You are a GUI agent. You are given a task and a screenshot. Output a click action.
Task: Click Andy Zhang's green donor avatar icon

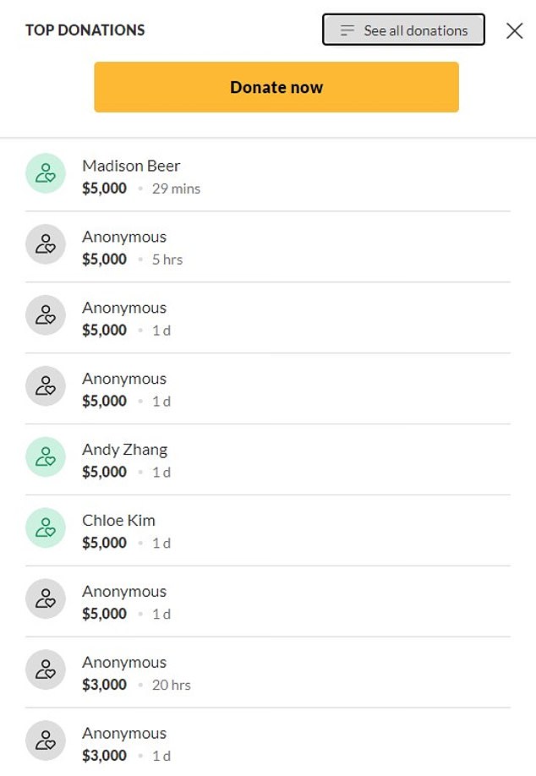46,457
